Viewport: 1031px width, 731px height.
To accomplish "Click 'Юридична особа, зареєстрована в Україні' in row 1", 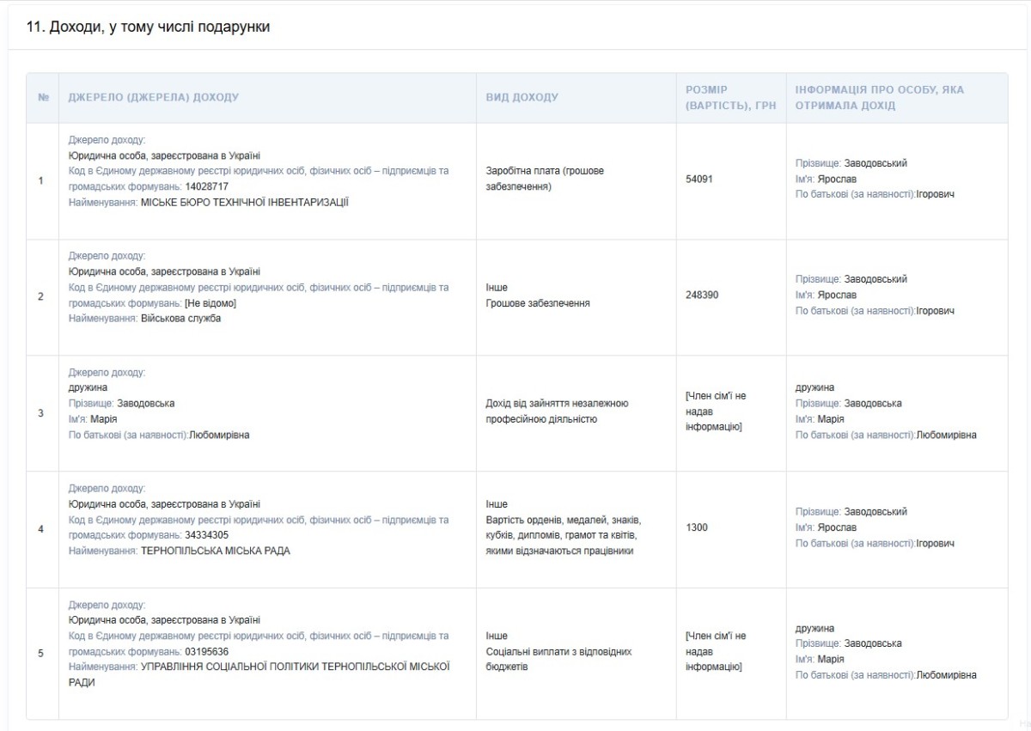I will pos(164,155).
